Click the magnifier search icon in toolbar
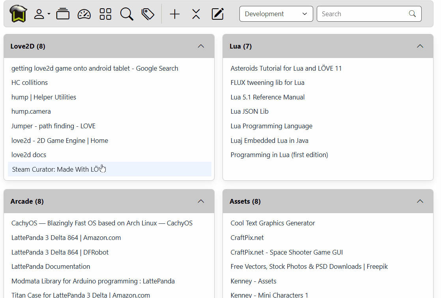Screen dimensions: 441x298 pyautogui.click(x=127, y=14)
